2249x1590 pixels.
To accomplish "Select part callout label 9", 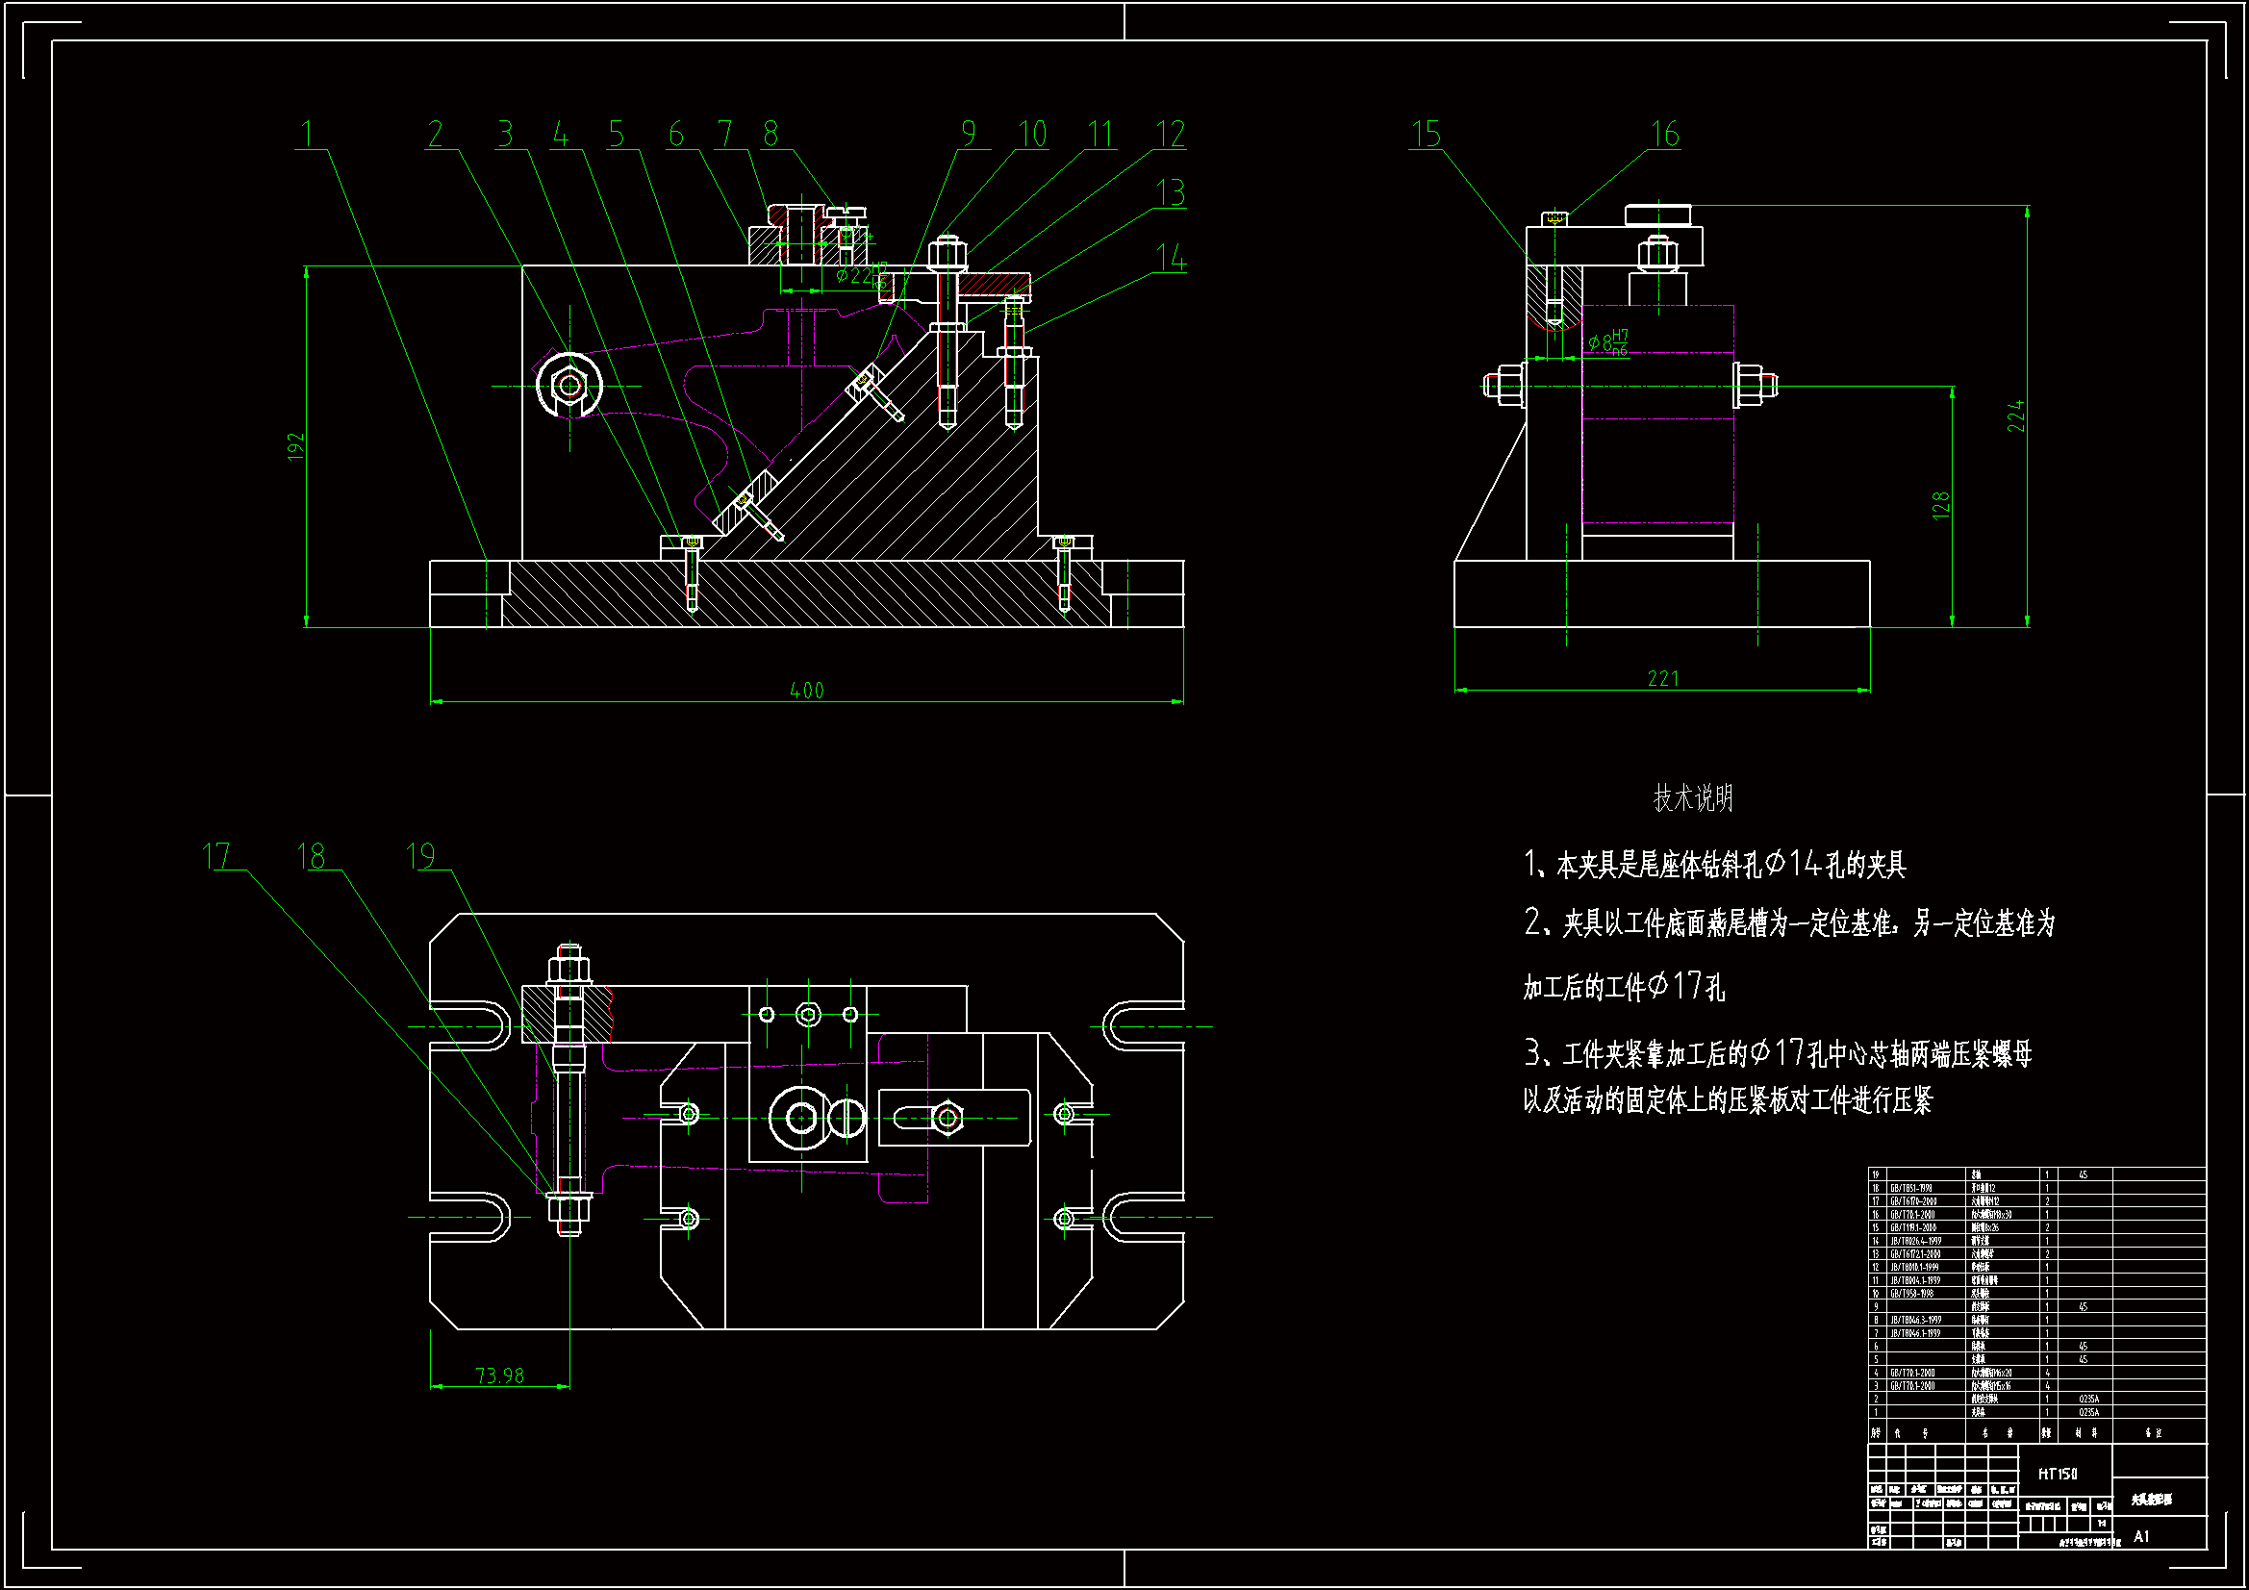I will pyautogui.click(x=968, y=135).
